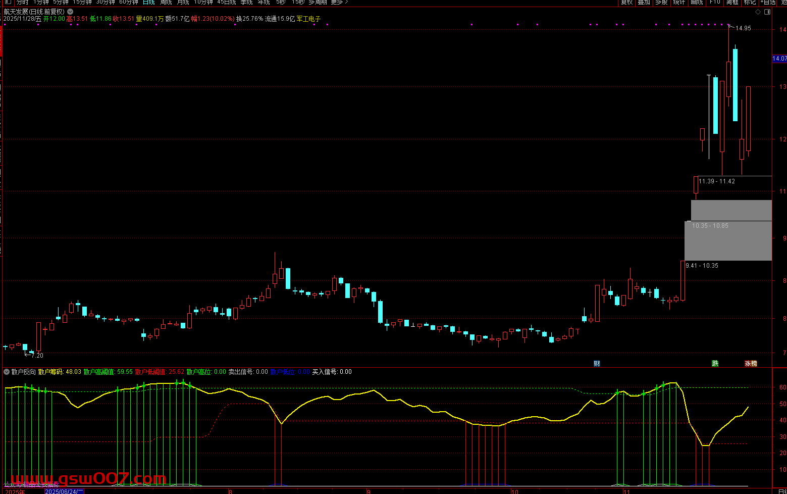The image size is (787, 494).
Task: Switch to 周线 weekly period
Action: 166,3
